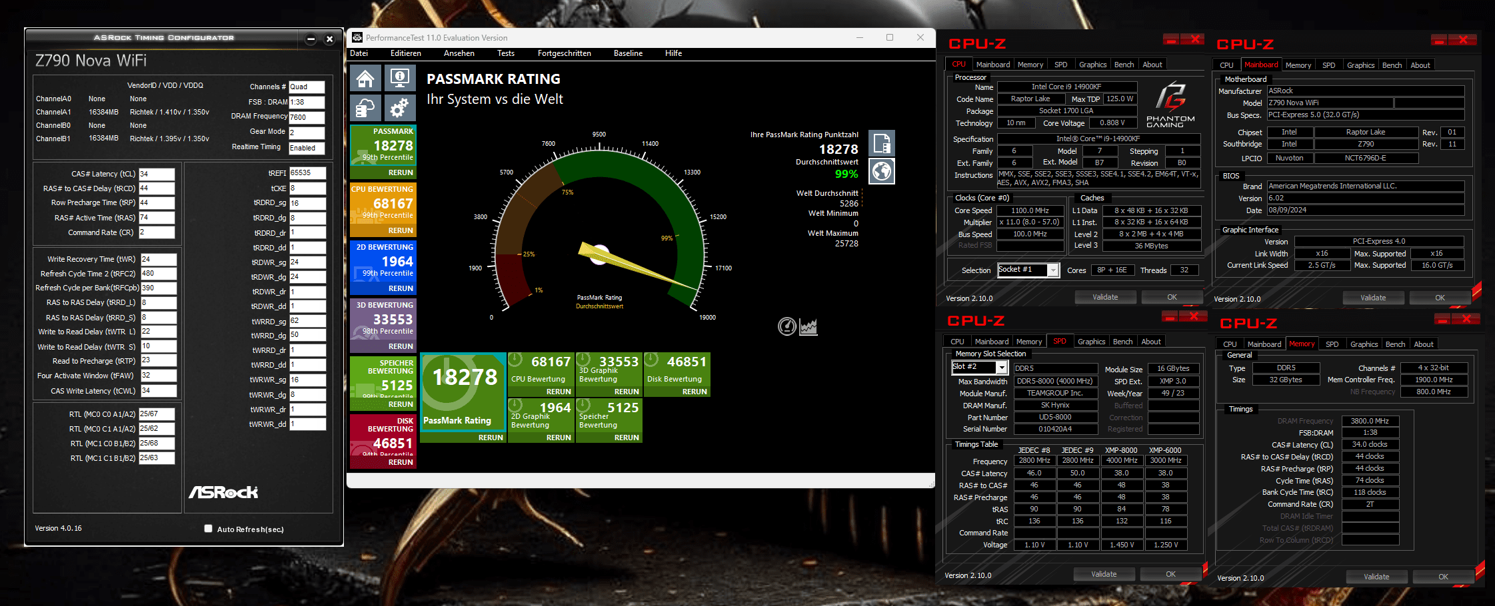
Task: Click the Intel Core i9 14900KF name value
Action: click(x=1066, y=87)
